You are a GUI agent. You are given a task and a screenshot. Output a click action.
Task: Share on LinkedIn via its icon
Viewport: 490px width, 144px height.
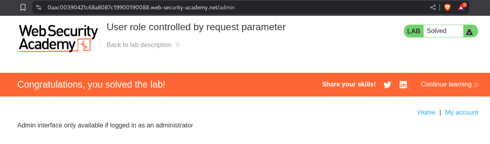(403, 85)
